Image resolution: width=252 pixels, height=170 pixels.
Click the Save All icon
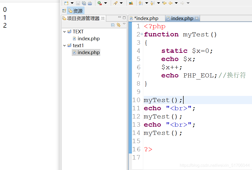tap(84, 3)
